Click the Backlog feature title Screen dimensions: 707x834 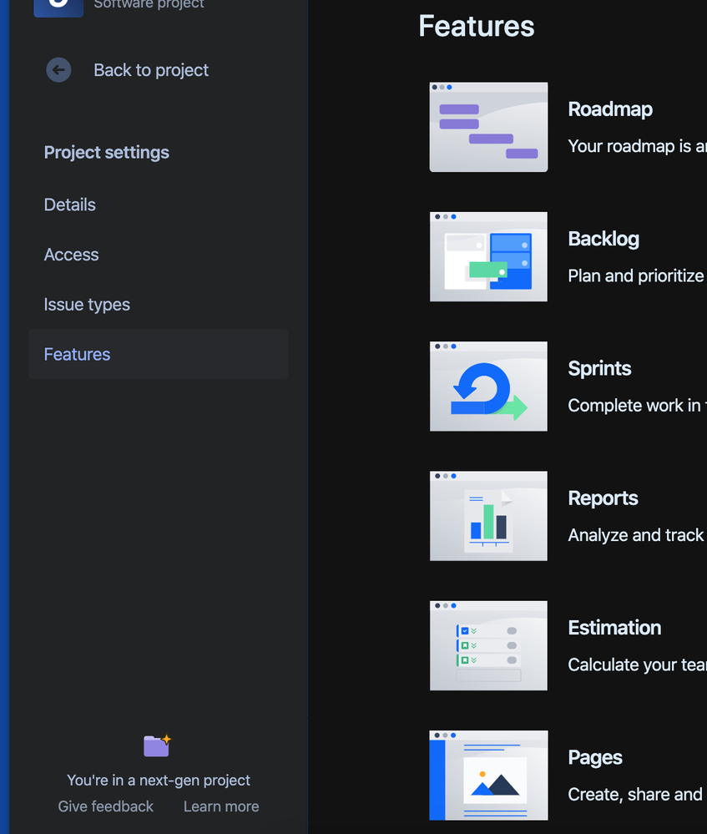[603, 240]
